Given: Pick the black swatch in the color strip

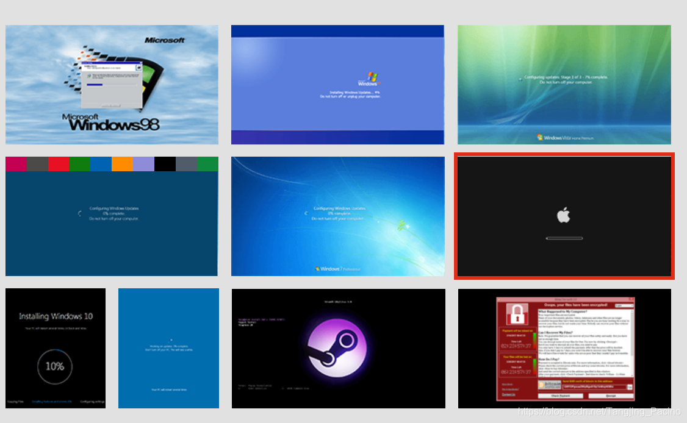Looking at the screenshot, I should pos(165,164).
